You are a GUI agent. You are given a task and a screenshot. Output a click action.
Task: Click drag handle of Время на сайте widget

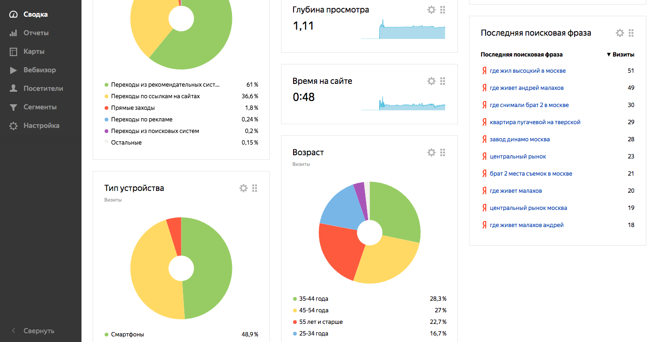(443, 81)
